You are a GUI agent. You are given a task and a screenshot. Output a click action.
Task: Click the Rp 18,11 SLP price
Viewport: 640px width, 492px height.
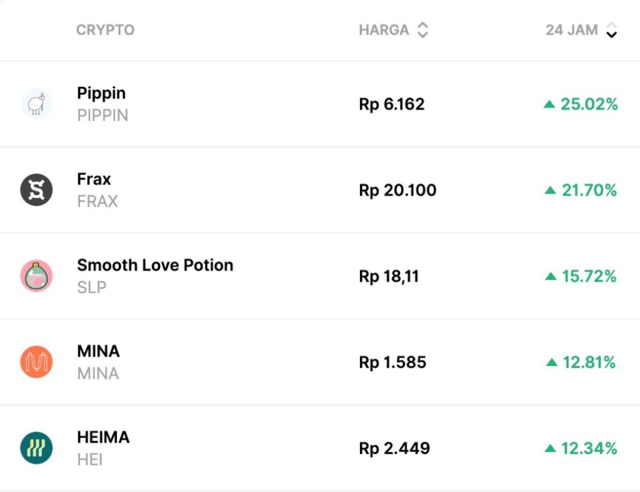click(x=389, y=277)
